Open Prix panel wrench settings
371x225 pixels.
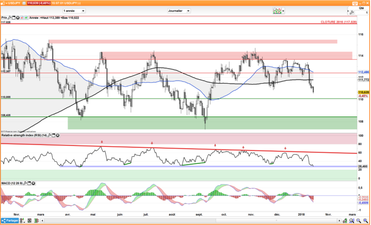[9, 18]
